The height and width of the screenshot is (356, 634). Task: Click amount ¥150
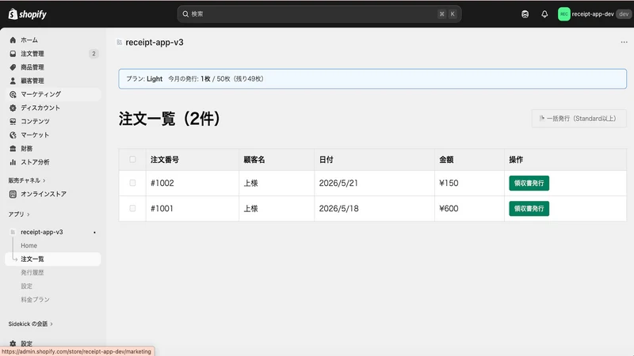tap(449, 184)
